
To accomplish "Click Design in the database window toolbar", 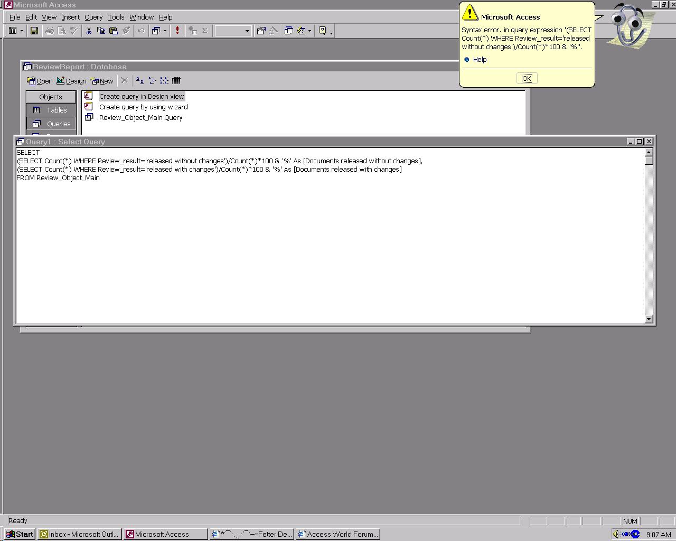I will coord(71,81).
